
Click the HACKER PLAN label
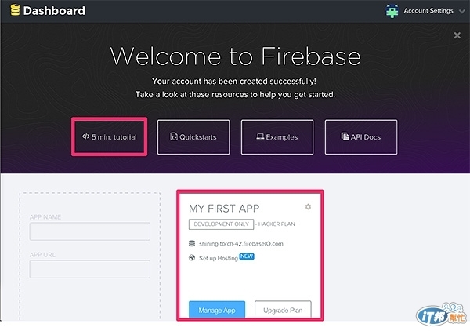(x=277, y=224)
